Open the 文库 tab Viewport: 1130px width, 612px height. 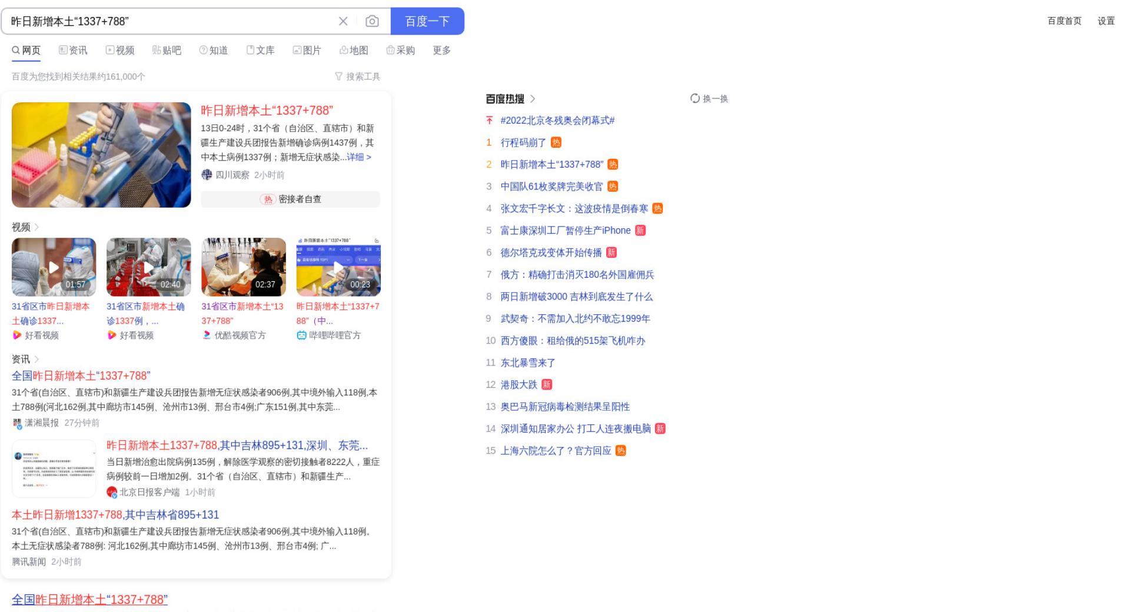coord(260,51)
